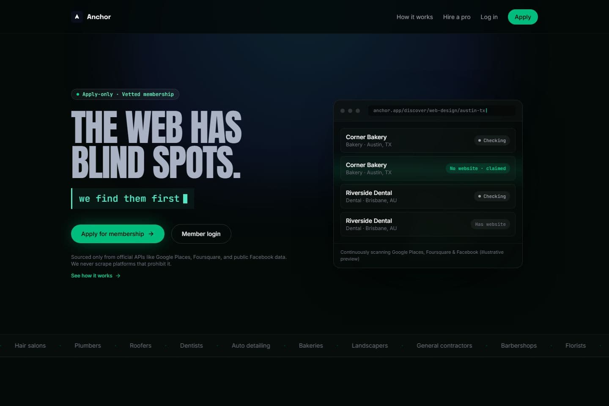Click Hair salons in category ticker
This screenshot has height=406, width=609.
pos(30,346)
